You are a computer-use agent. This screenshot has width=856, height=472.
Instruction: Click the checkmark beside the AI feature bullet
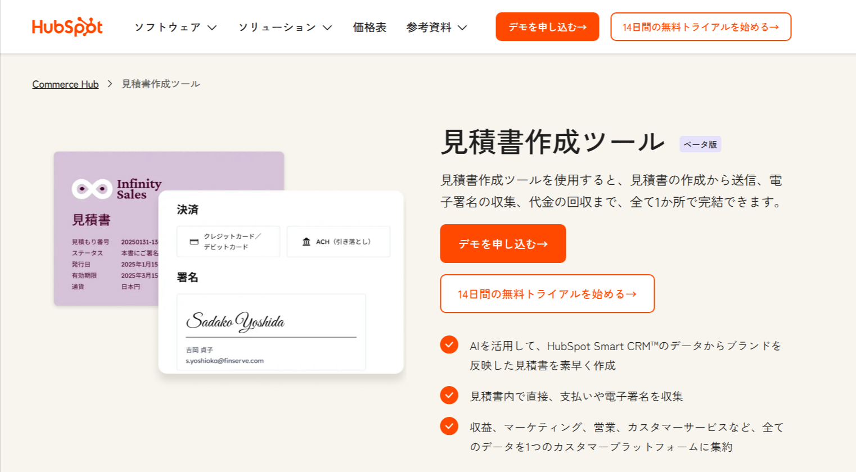(449, 346)
